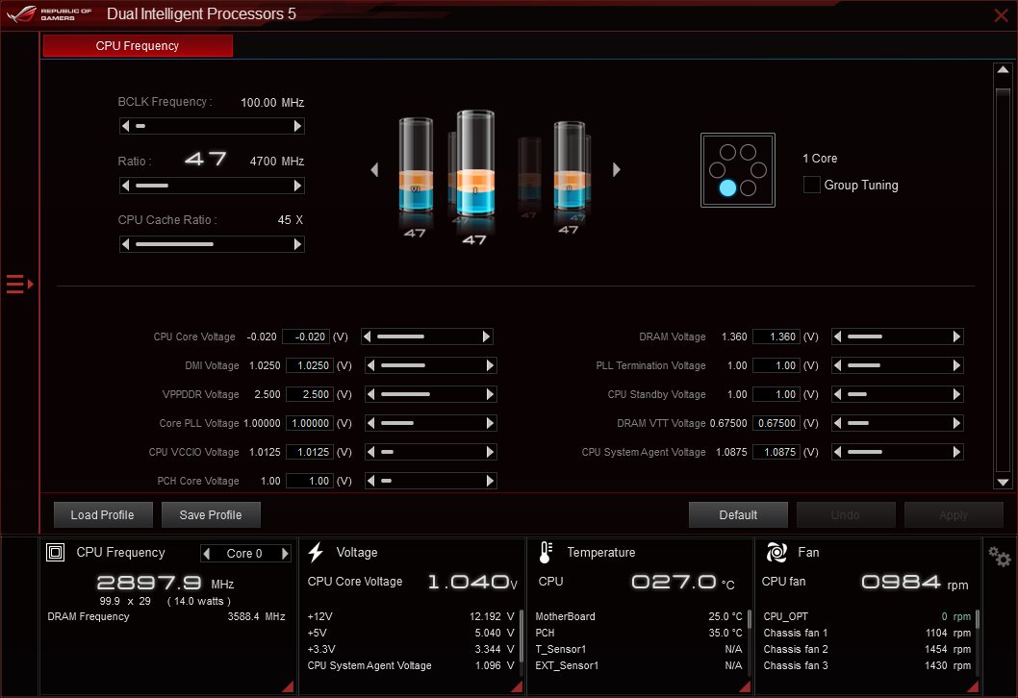Click the Save Profile button
Screen dimensions: 1018x698
(x=211, y=514)
